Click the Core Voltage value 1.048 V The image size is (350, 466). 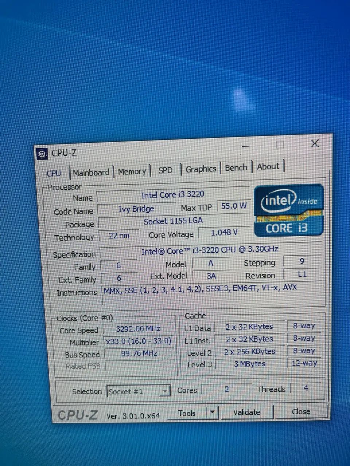(224, 232)
